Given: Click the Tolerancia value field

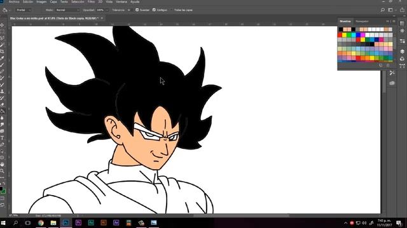Looking at the screenshot, I should (x=129, y=10).
